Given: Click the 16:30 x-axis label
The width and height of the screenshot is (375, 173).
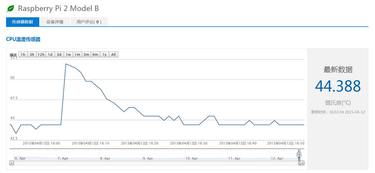Looking at the screenshot, I should (x=189, y=143).
